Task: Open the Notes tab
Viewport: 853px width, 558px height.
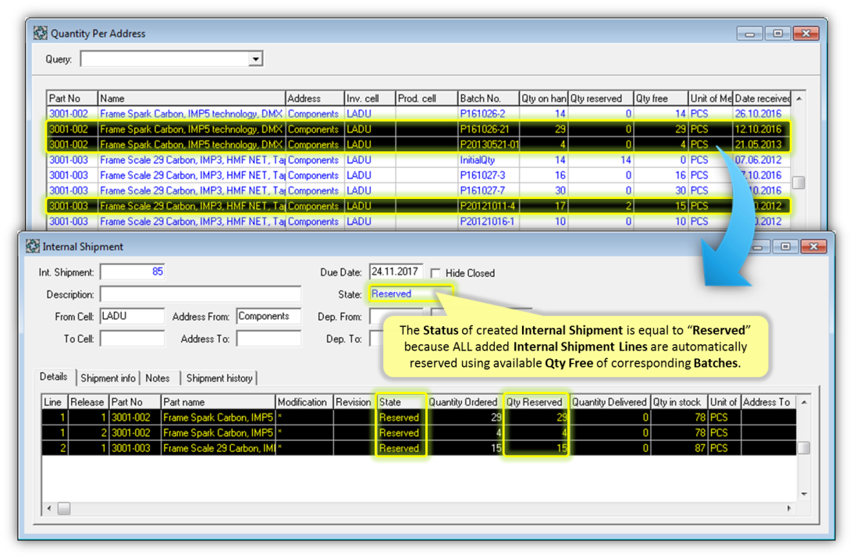Action: coord(157,378)
